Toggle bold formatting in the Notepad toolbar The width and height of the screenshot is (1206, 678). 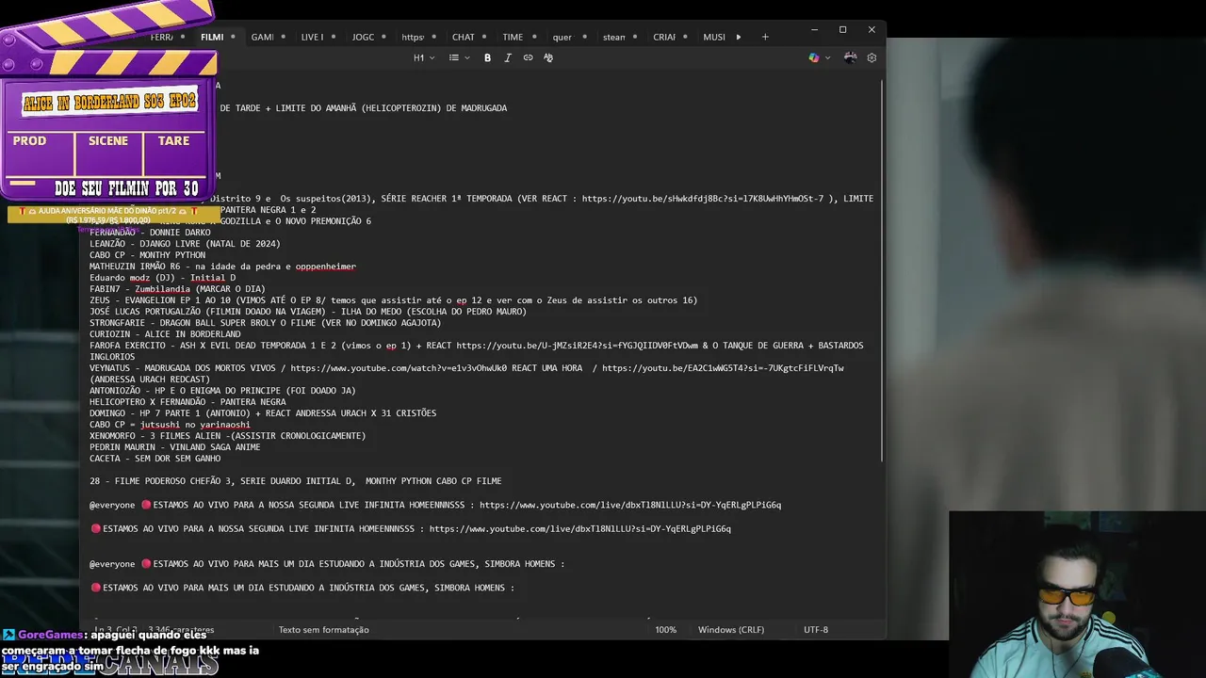click(x=487, y=57)
